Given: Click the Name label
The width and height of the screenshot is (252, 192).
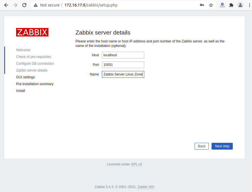Looking at the screenshot, I should point(94,74).
